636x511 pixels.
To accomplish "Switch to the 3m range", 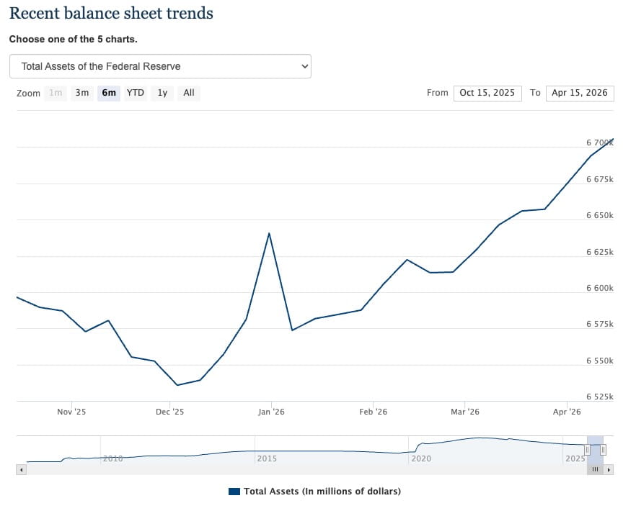I will tap(81, 93).
